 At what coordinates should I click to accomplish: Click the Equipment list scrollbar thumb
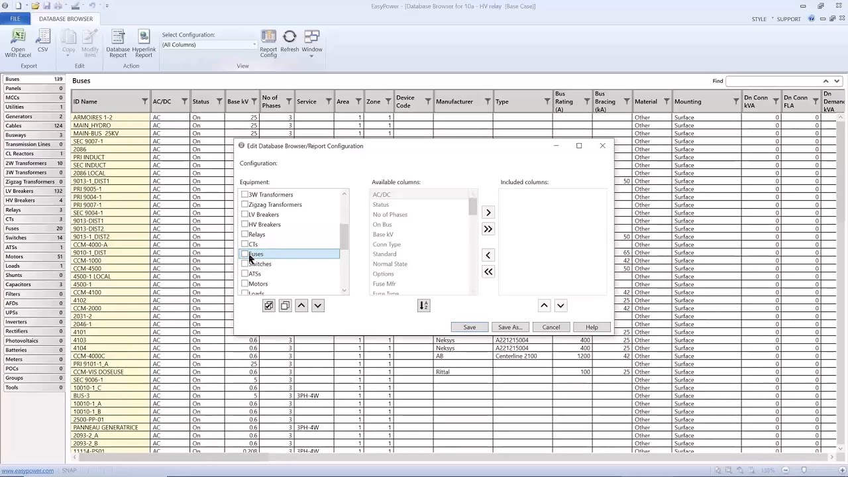[344, 236]
